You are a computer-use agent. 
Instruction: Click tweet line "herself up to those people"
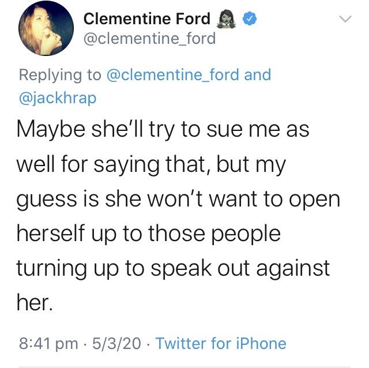point(149,234)
